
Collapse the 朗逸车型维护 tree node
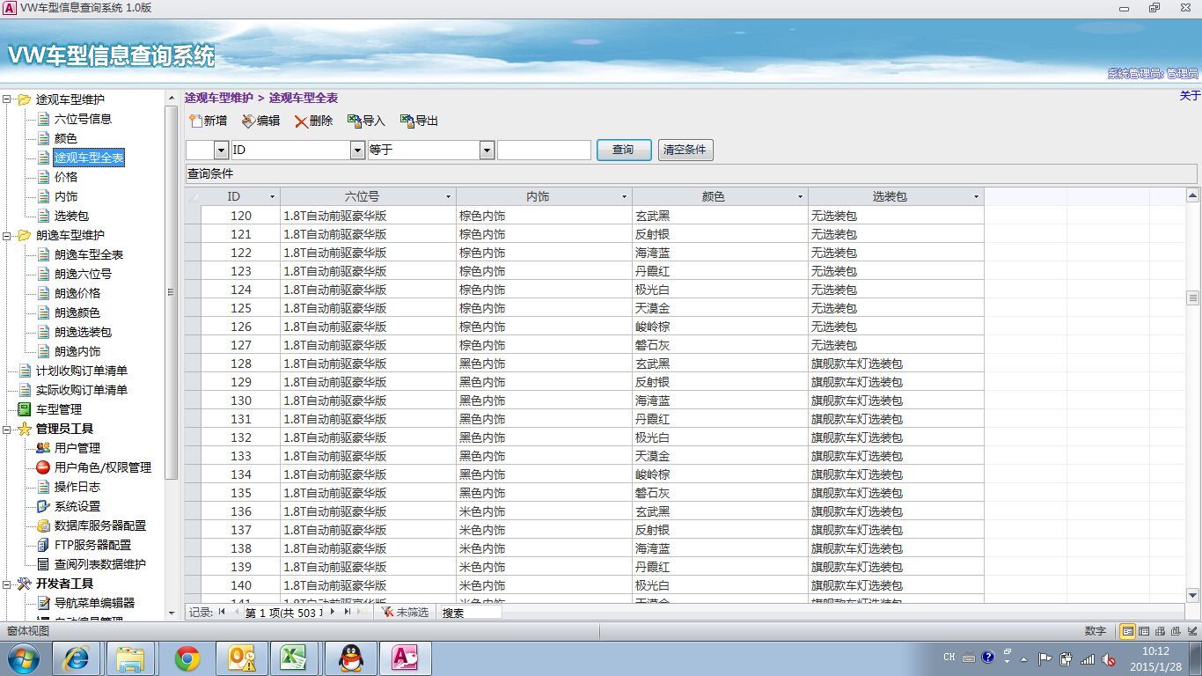pyautogui.click(x=7, y=235)
